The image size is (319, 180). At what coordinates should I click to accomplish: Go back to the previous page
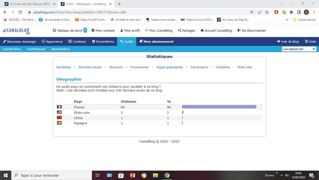pos(5,12)
